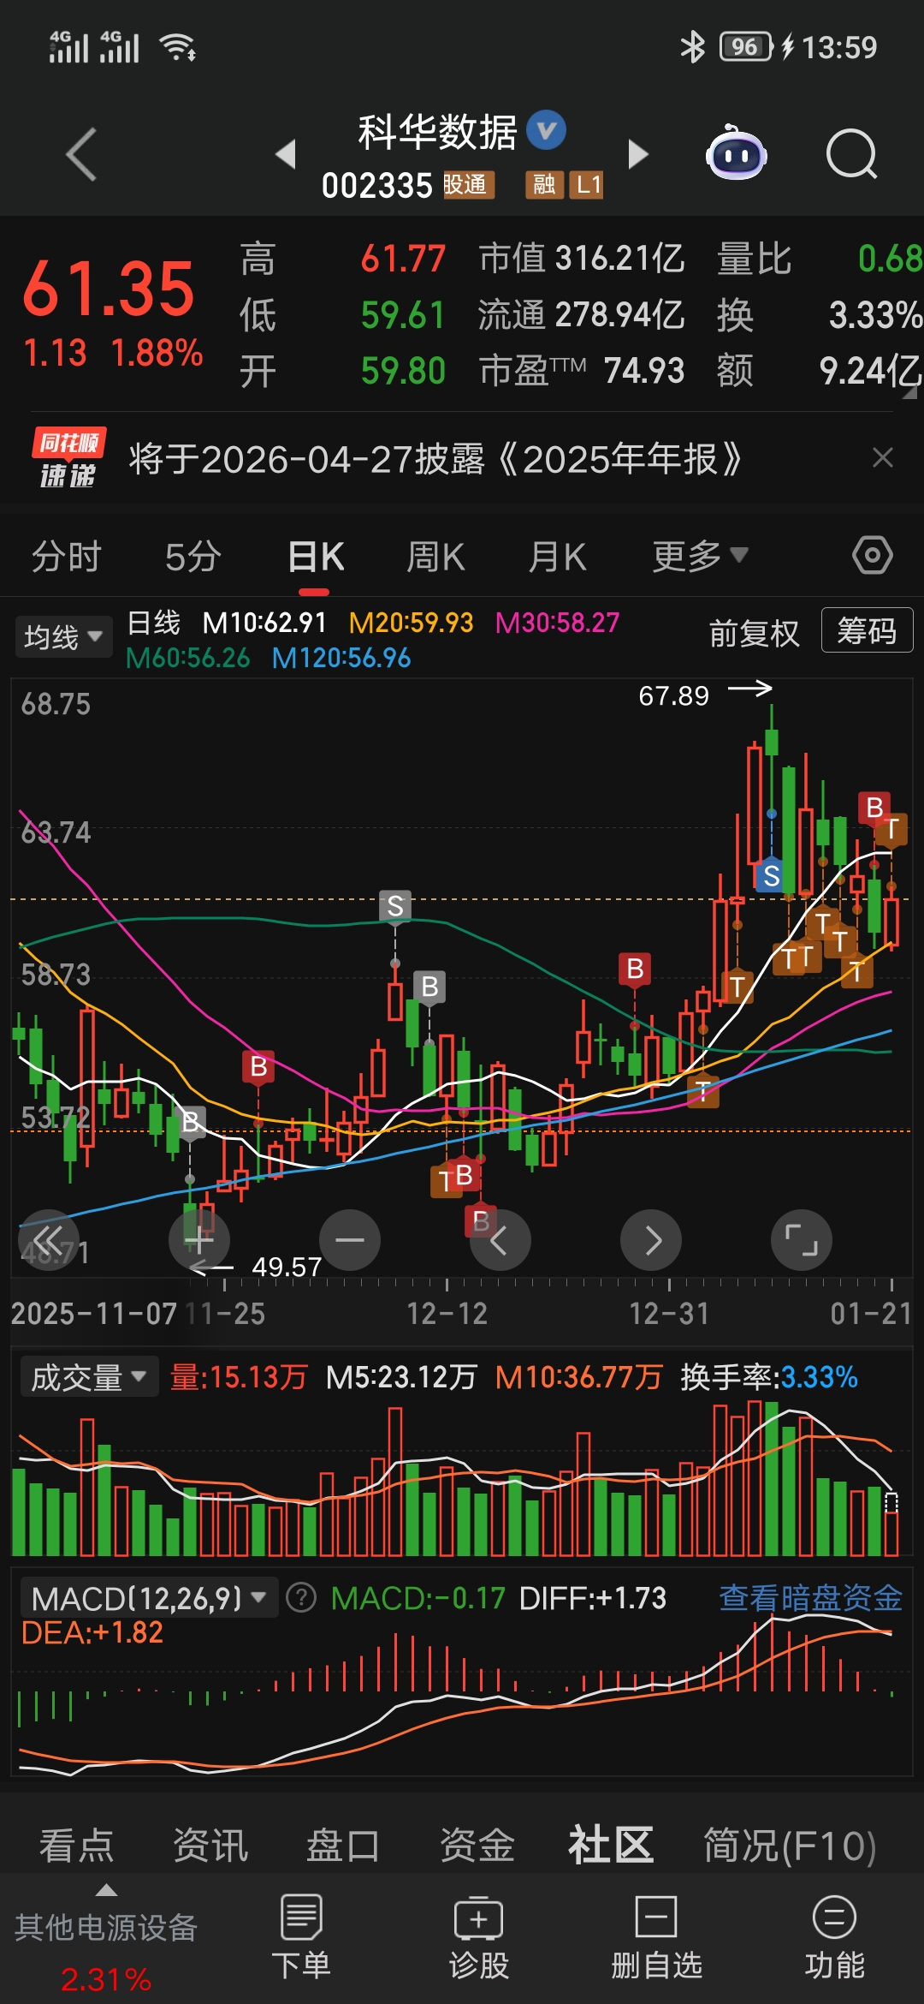Tap 市值 316.21亿 value
The image size is (924, 2004).
pyautogui.click(x=582, y=258)
